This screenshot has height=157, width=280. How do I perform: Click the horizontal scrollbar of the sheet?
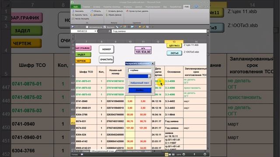tap(179, 151)
